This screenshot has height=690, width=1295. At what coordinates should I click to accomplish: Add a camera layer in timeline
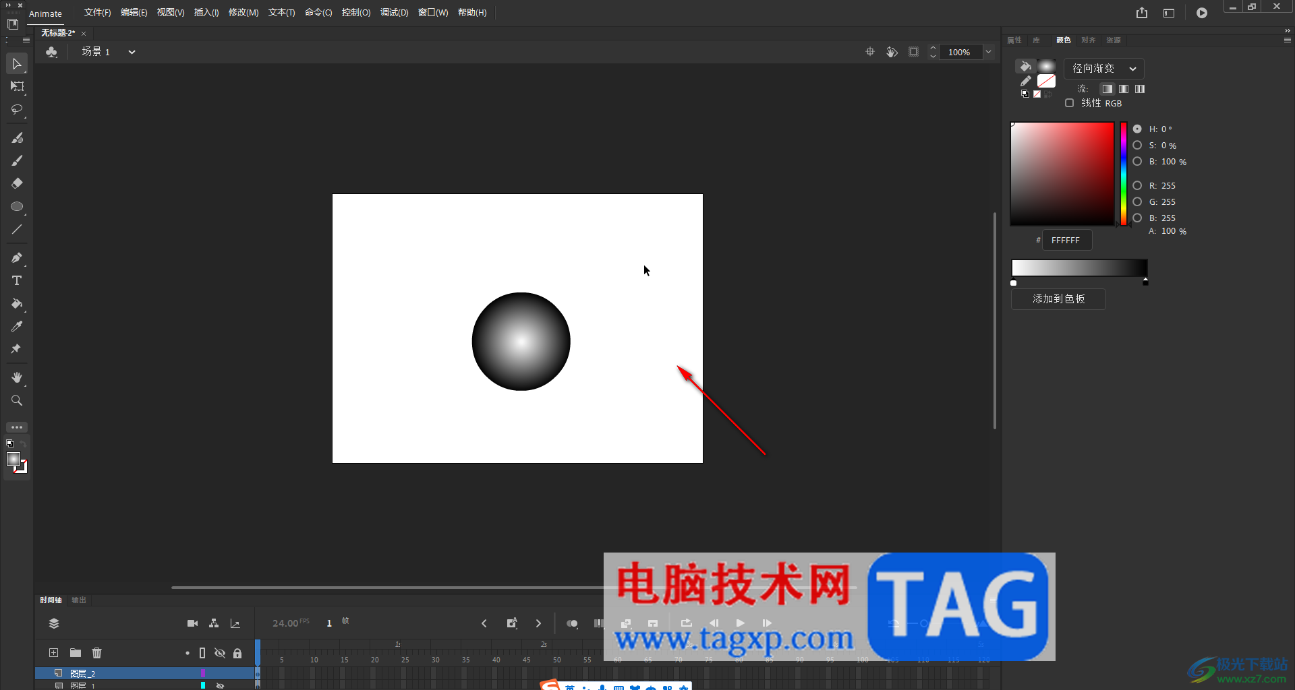point(192,623)
